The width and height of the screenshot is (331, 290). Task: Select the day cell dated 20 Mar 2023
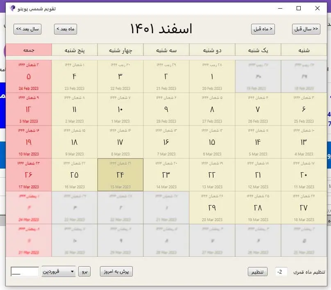pos(212,208)
